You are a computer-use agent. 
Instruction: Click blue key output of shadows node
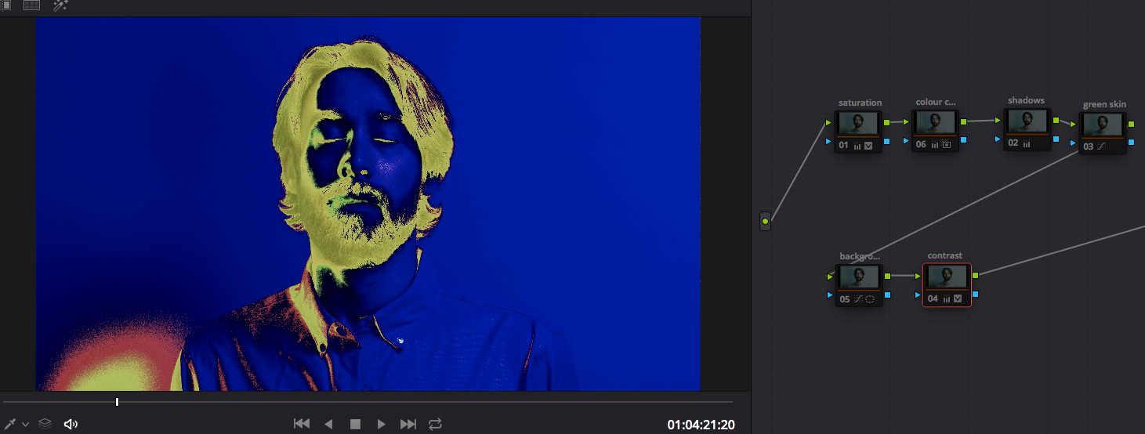[x=1056, y=139]
